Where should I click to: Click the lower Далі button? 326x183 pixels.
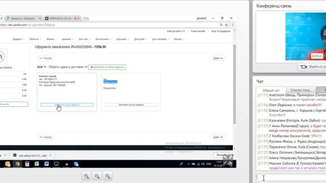(x=218, y=137)
